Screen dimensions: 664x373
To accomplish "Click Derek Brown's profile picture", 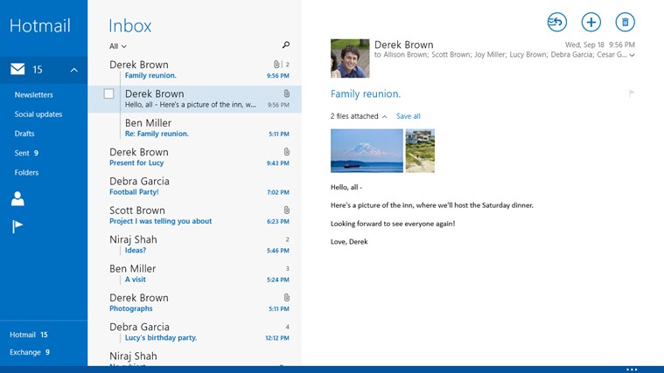I will 350,59.
